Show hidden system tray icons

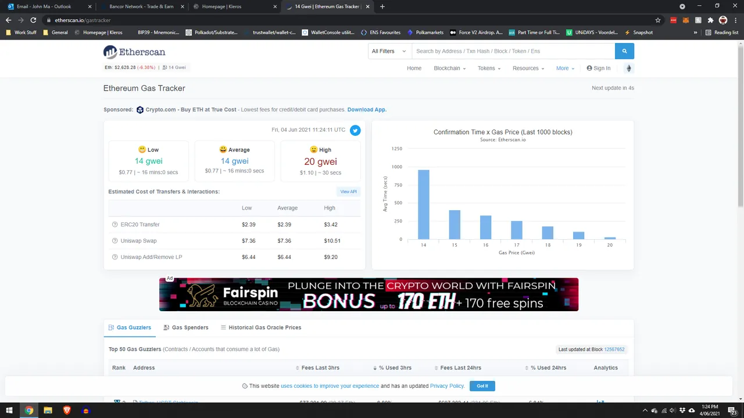pyautogui.click(x=645, y=410)
